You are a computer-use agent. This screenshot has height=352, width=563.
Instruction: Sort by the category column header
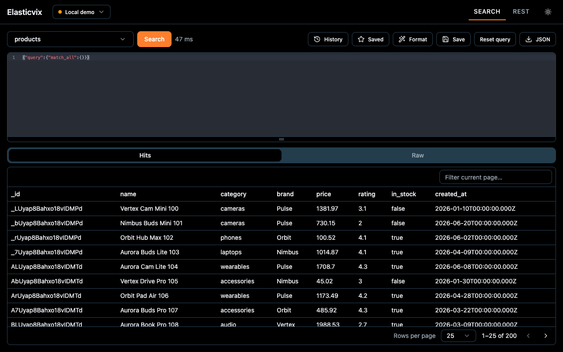[x=234, y=194]
